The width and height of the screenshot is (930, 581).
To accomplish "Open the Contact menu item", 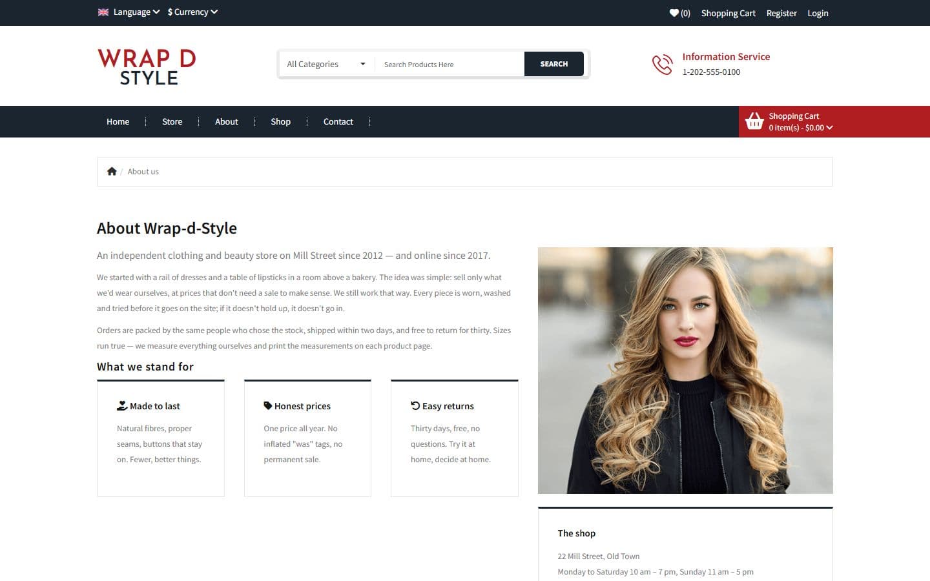I will pyautogui.click(x=338, y=121).
